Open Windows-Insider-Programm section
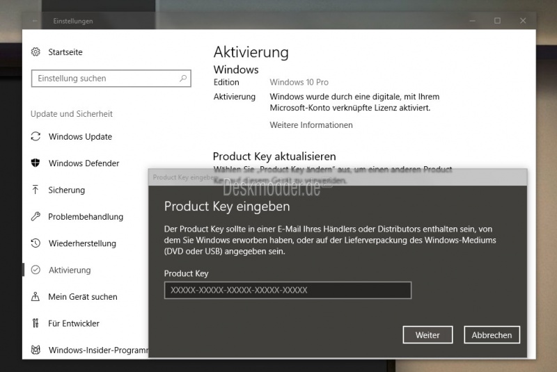Viewport: 557px width, 372px height. (98, 350)
